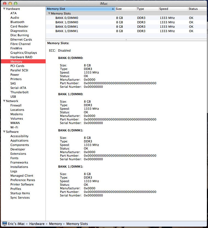Select the highlighted Memory sidebar item
Image resolution: width=208 pixels, height=228 pixels.
pyautogui.click(x=23, y=61)
